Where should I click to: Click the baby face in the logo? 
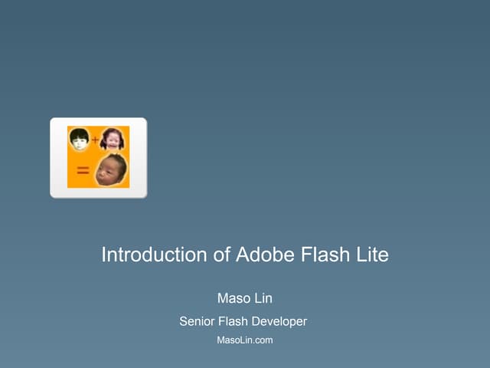pyautogui.click(x=110, y=170)
